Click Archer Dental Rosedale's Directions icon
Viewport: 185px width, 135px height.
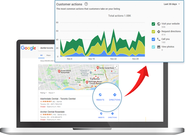click(112, 114)
